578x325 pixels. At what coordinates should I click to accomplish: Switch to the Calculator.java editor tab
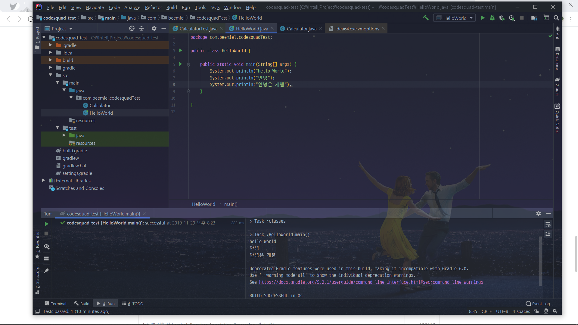(x=301, y=29)
